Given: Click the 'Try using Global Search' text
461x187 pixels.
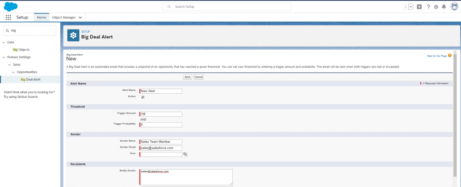Looking at the screenshot, I should coord(21,97).
